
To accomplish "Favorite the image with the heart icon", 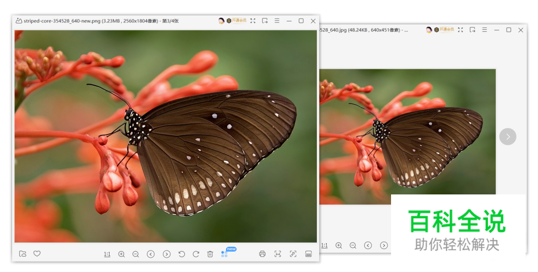I will (37, 254).
